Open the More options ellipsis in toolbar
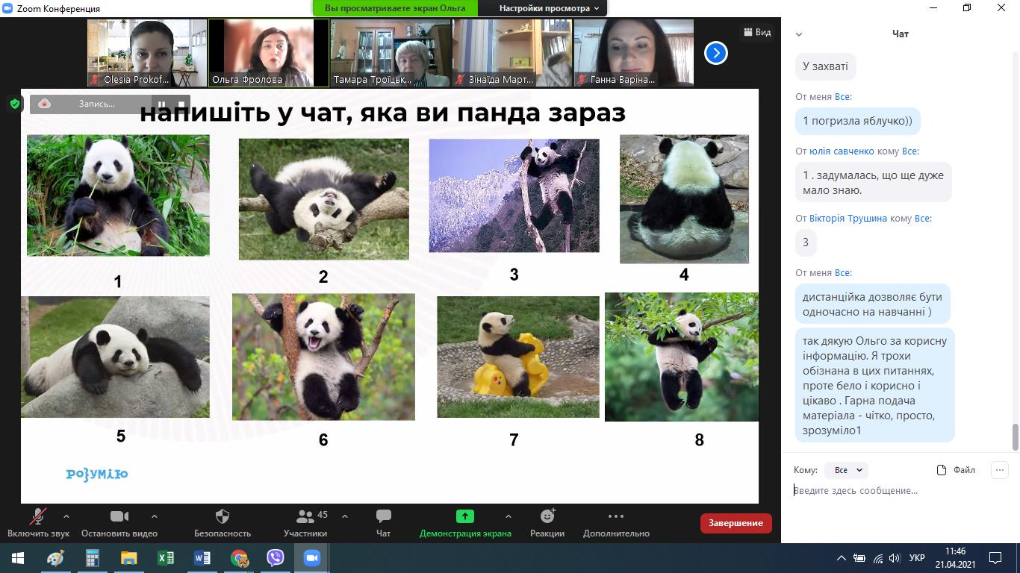The height and width of the screenshot is (573, 1020). point(615,516)
